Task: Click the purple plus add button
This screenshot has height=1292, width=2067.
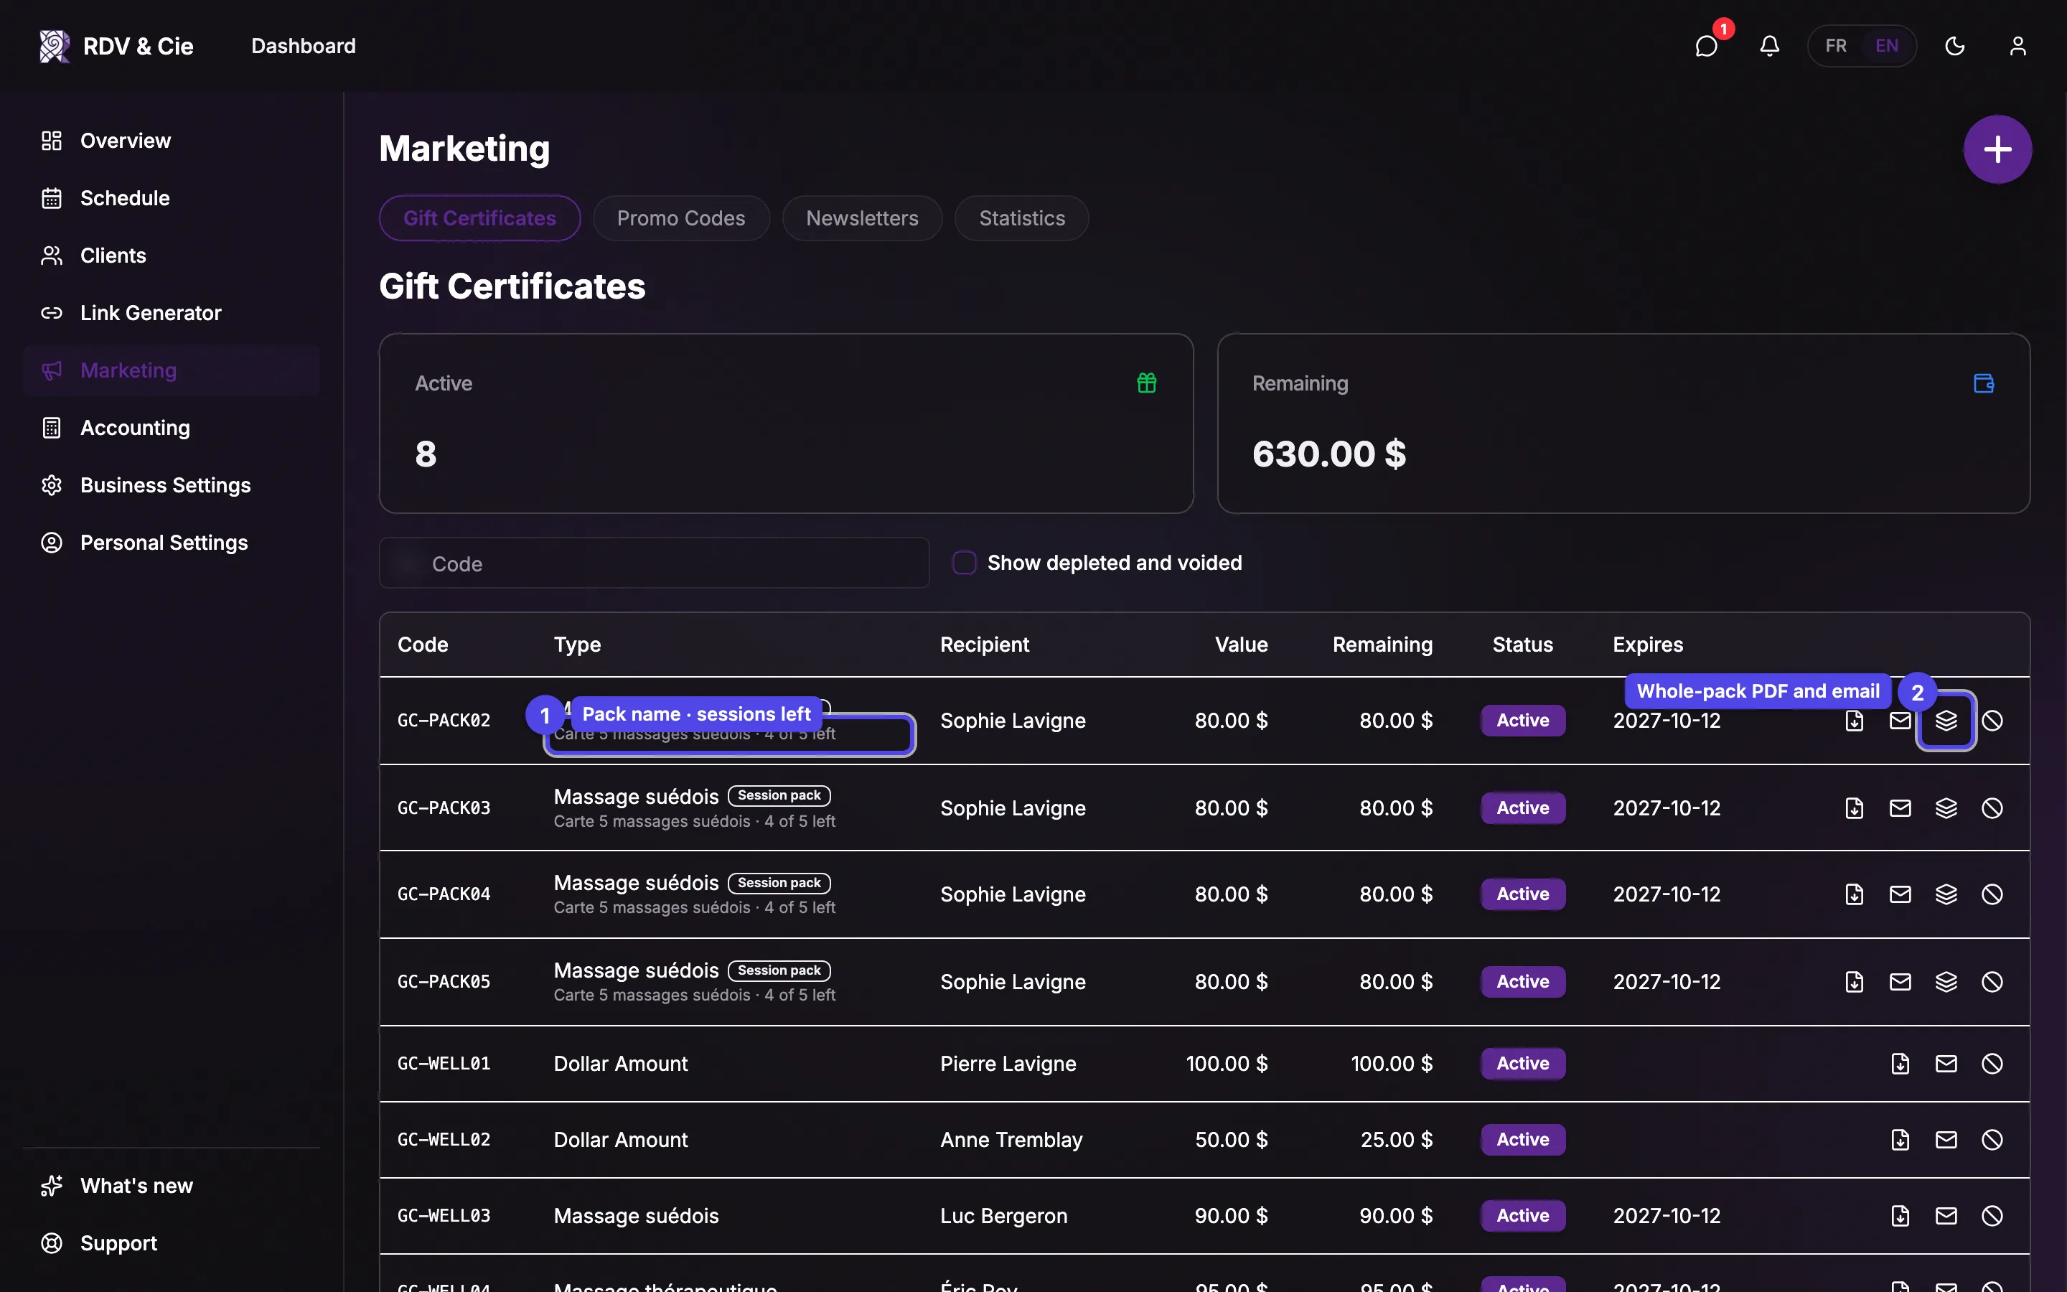Action: pos(1997,149)
